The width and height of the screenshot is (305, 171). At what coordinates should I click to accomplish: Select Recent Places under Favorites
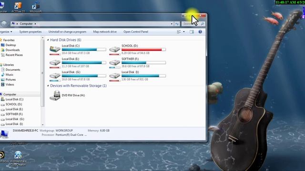click(x=14, y=55)
